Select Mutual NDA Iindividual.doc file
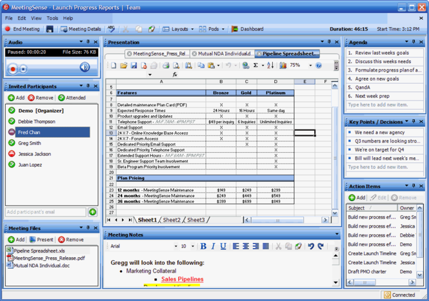This screenshot has height=301, width=429. (38, 266)
